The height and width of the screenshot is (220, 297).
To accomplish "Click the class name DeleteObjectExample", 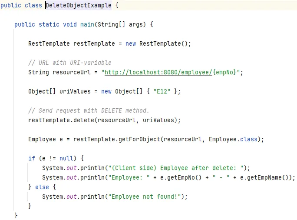I will click(79, 5).
